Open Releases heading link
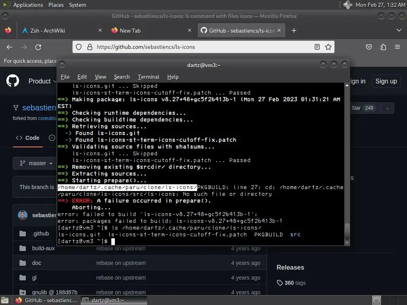This screenshot has height=305, width=407. coord(290,267)
